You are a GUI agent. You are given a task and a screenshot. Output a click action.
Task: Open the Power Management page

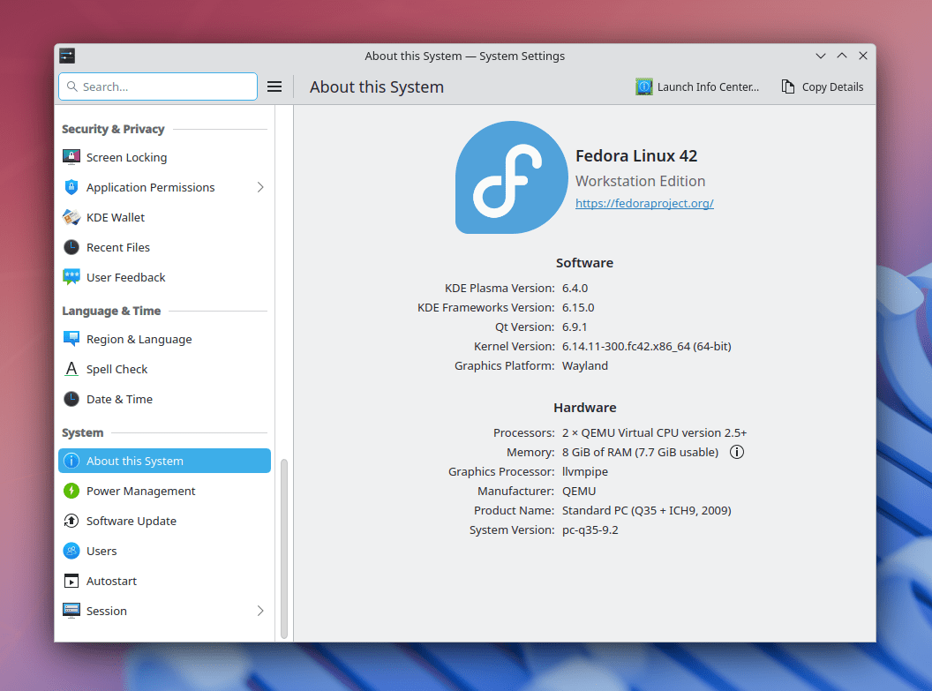click(165, 491)
